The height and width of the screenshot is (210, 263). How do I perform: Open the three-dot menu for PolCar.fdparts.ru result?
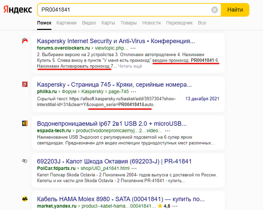(x=136, y=169)
